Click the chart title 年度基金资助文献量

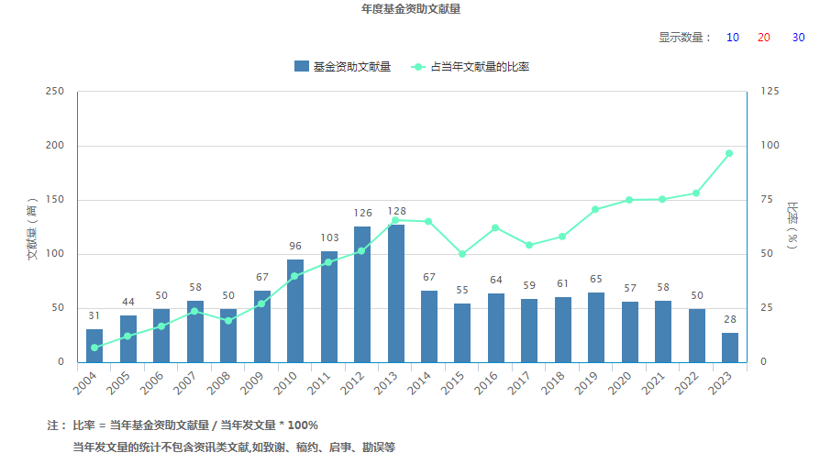coord(411,9)
